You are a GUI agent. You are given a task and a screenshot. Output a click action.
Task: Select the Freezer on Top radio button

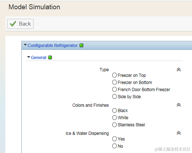114,75
